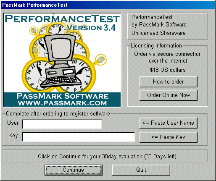This screenshot has width=216, height=181.
Task: Click the WWW.PASSMARK.COM banner text
Action: point(62,103)
